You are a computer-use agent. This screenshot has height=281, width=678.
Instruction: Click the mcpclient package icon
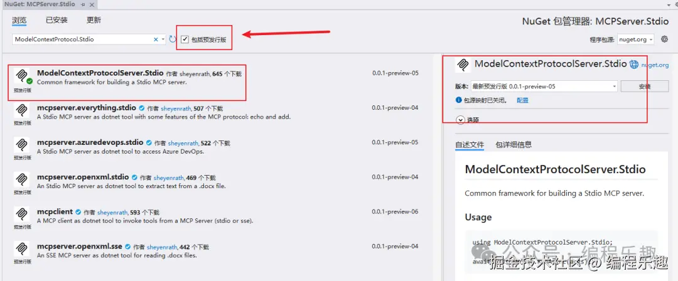point(21,214)
